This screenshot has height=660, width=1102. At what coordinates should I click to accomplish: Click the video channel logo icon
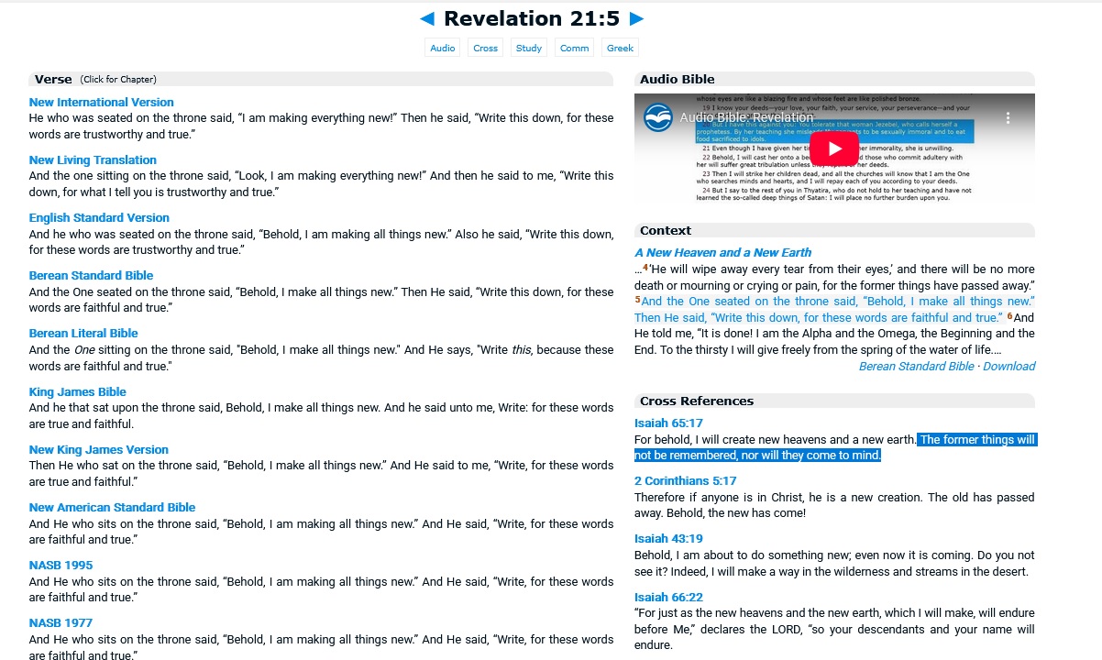[x=657, y=117]
